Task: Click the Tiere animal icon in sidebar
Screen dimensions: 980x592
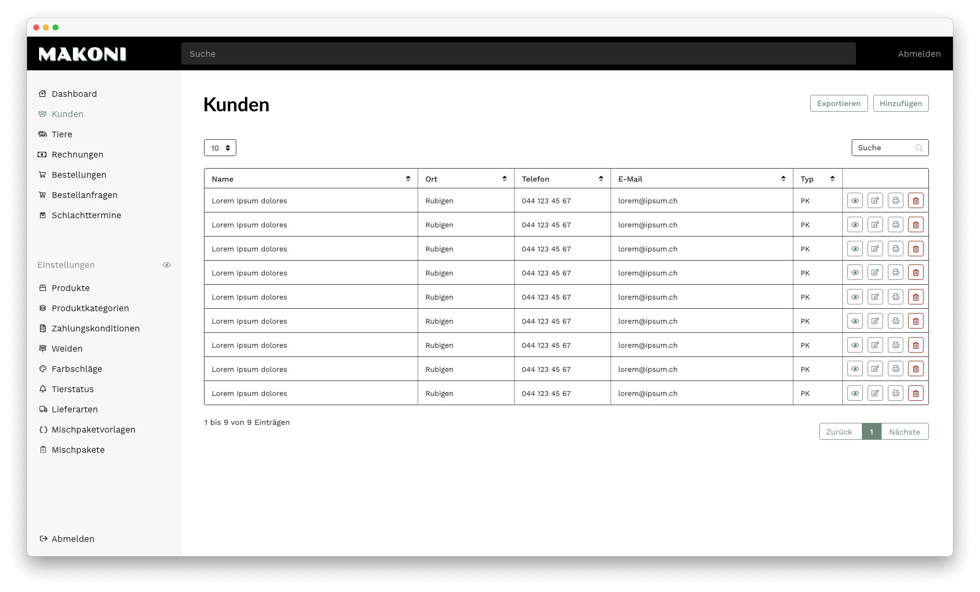Action: coord(42,134)
